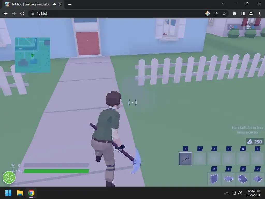This screenshot has width=265, height=199.
Task: Choose the wall building piece
Action: click(214, 179)
